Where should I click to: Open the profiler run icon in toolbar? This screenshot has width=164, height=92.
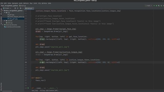pos(161,6)
